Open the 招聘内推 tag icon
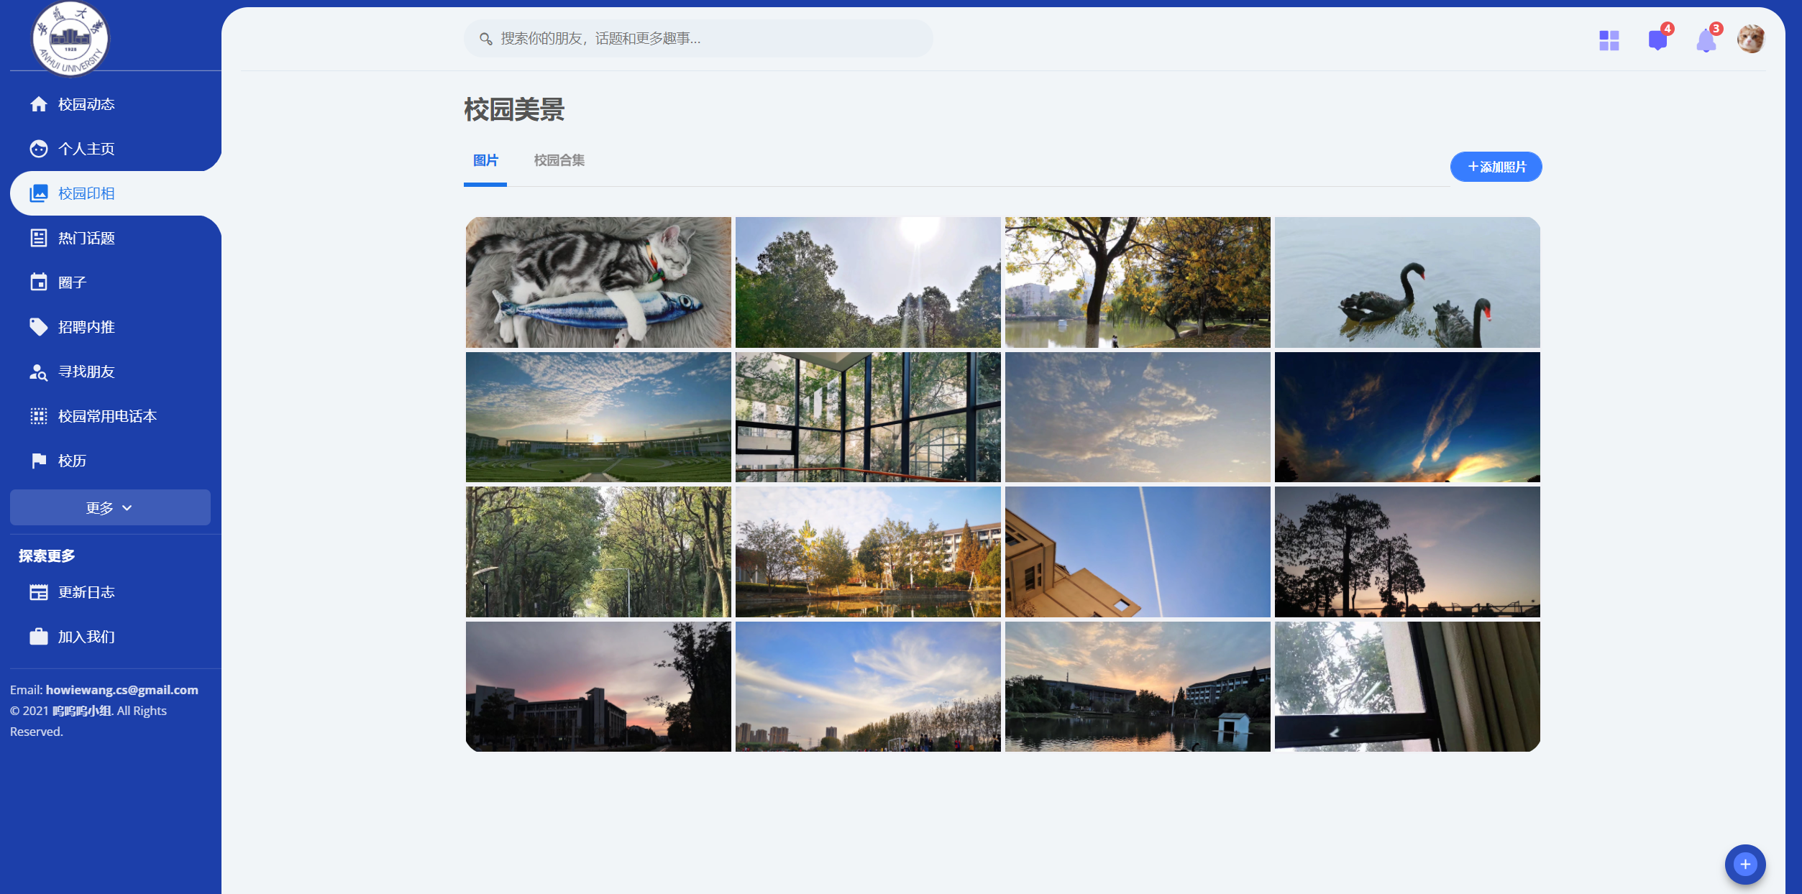 click(39, 327)
